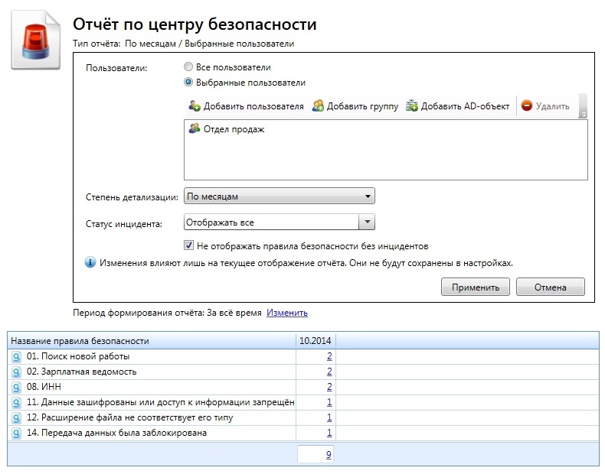Open 'Степень детализации' dropdown

pyautogui.click(x=280, y=196)
